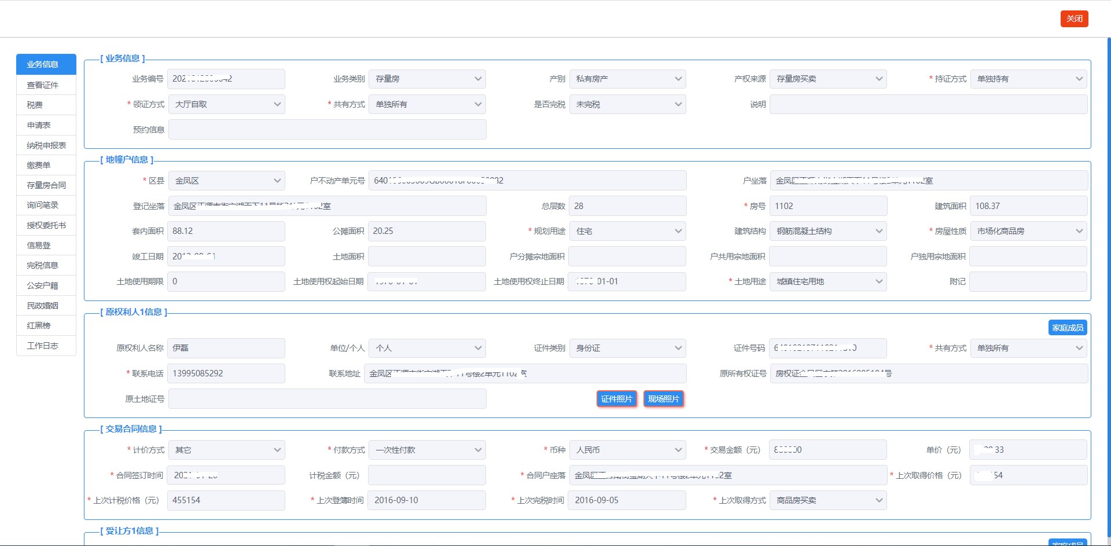The width and height of the screenshot is (1111, 546).
Task: Expand the 上次取得方式 dropdown
Action: [827, 500]
